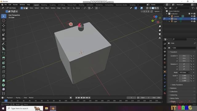Viewport: 197px width, 111px height.
Task: Toggle Collection exclude checkbox
Action: click(x=189, y=14)
